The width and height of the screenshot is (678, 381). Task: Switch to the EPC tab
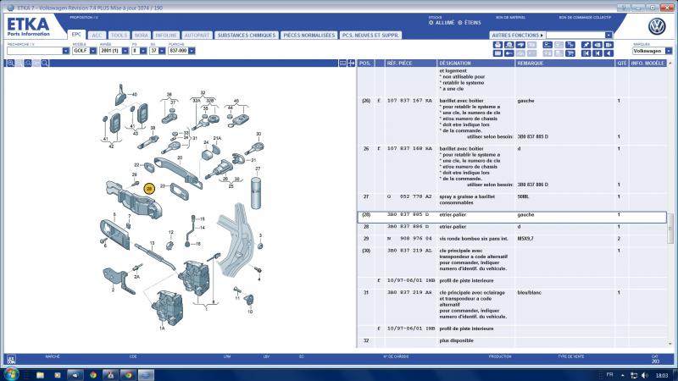pos(76,35)
